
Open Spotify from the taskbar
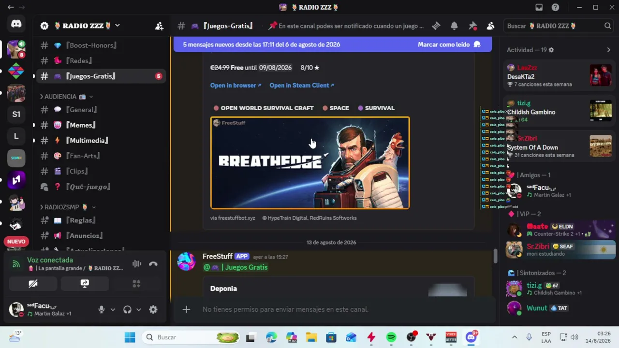tap(391, 337)
